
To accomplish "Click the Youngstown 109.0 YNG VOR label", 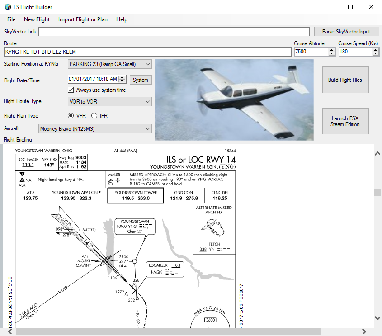I will pos(135,227).
